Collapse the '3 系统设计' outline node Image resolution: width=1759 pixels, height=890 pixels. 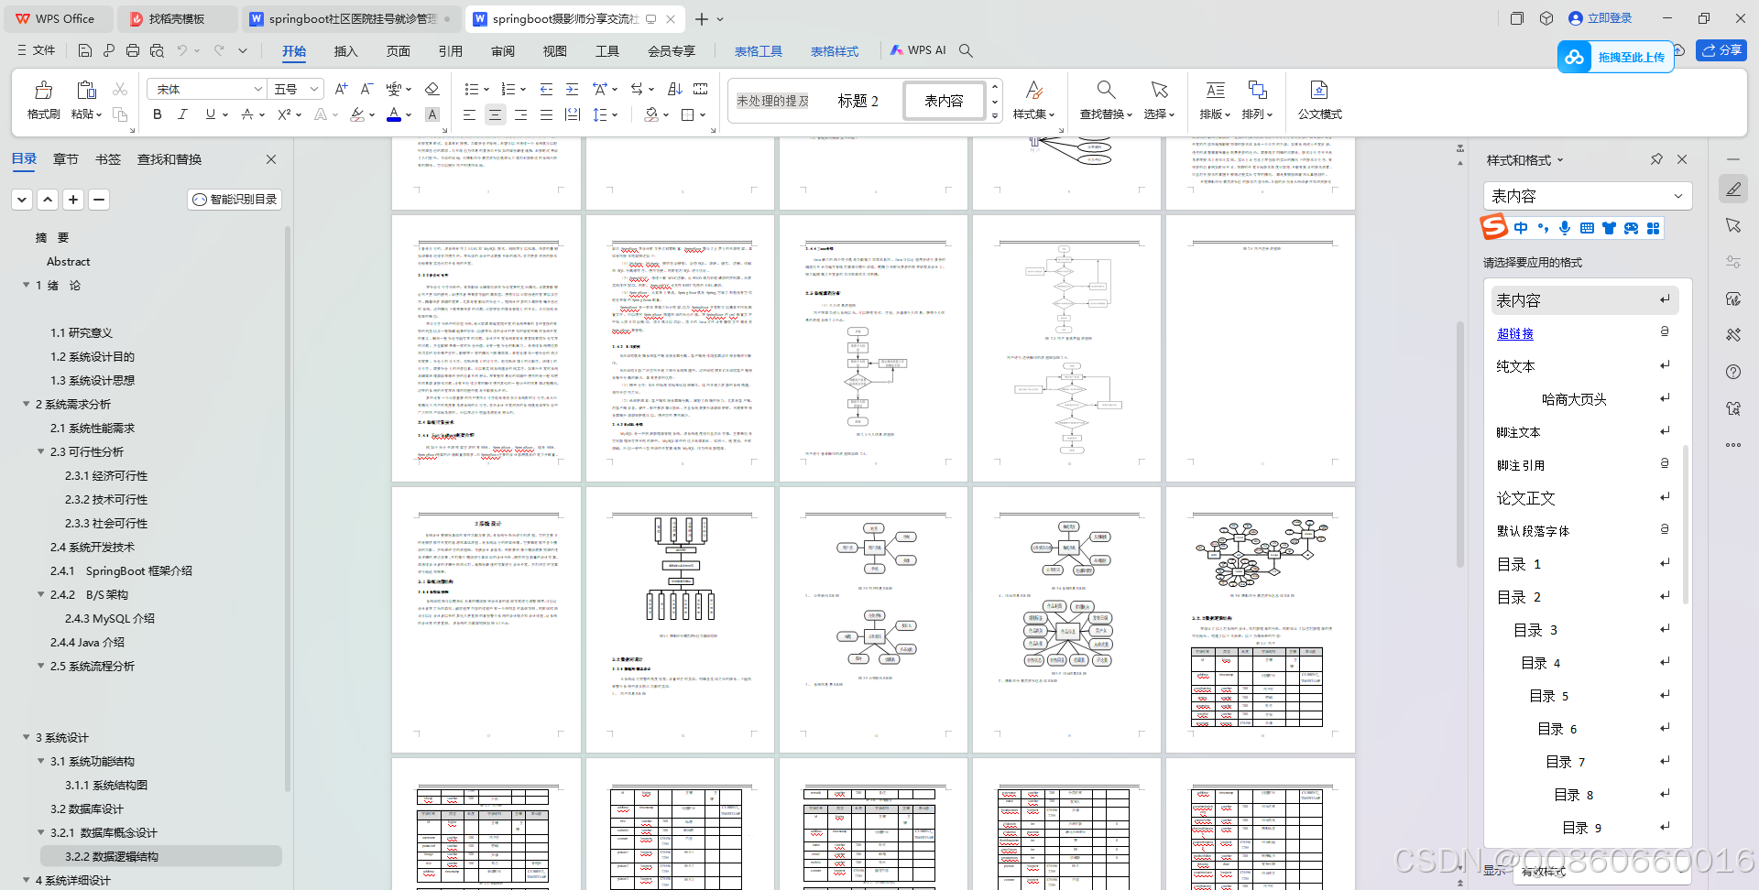coord(26,738)
